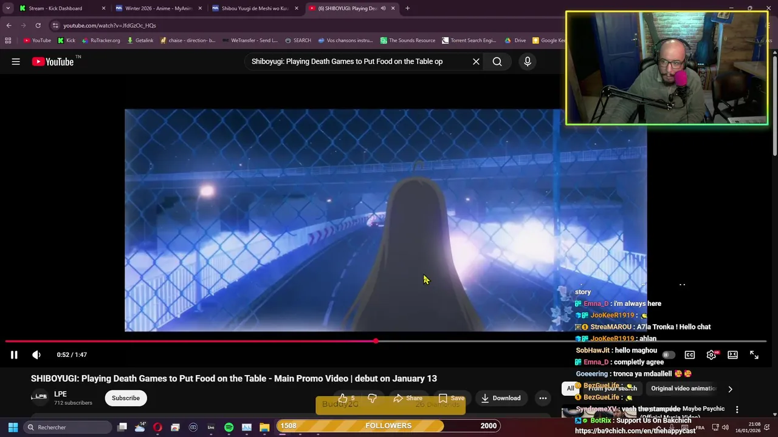Enter fullscreen mode

[x=754, y=355]
